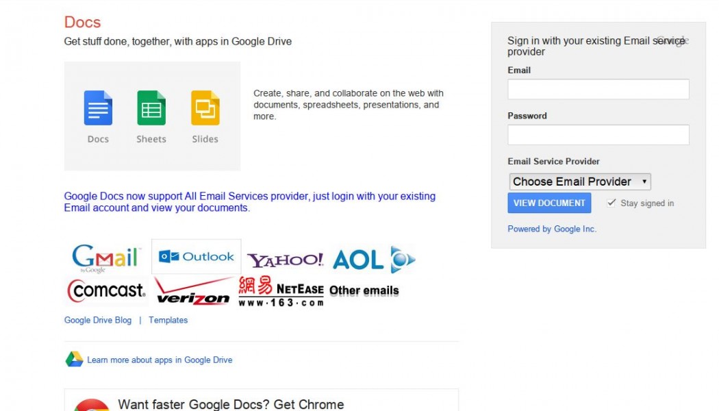Select the Gmail logo

coord(106,258)
